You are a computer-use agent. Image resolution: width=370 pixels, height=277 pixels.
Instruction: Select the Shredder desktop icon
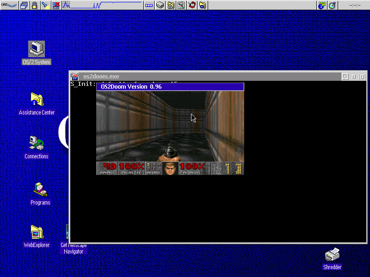click(332, 259)
